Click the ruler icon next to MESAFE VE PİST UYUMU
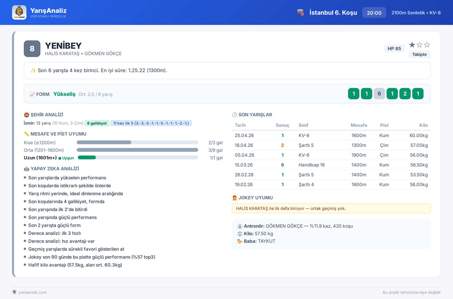The image size is (453, 299). [x=27, y=134]
